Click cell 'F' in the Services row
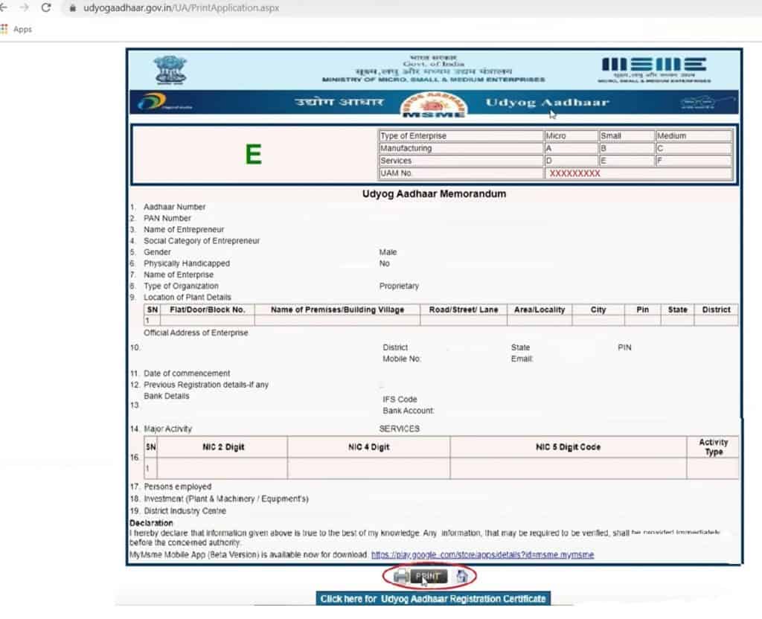 [694, 161]
